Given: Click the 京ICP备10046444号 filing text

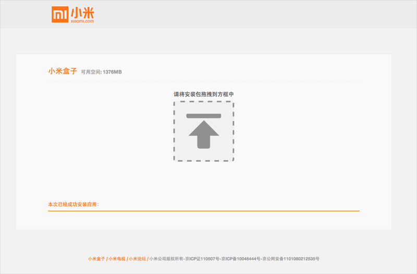Looking at the screenshot, I should pos(241,259).
